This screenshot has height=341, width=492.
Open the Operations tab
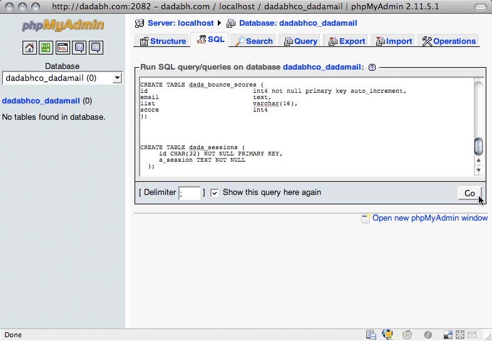[449, 41]
